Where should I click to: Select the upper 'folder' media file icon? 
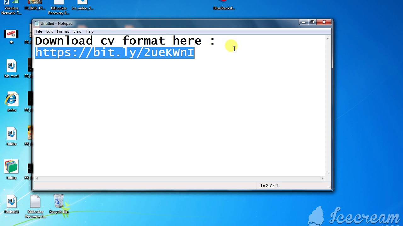tap(11, 137)
